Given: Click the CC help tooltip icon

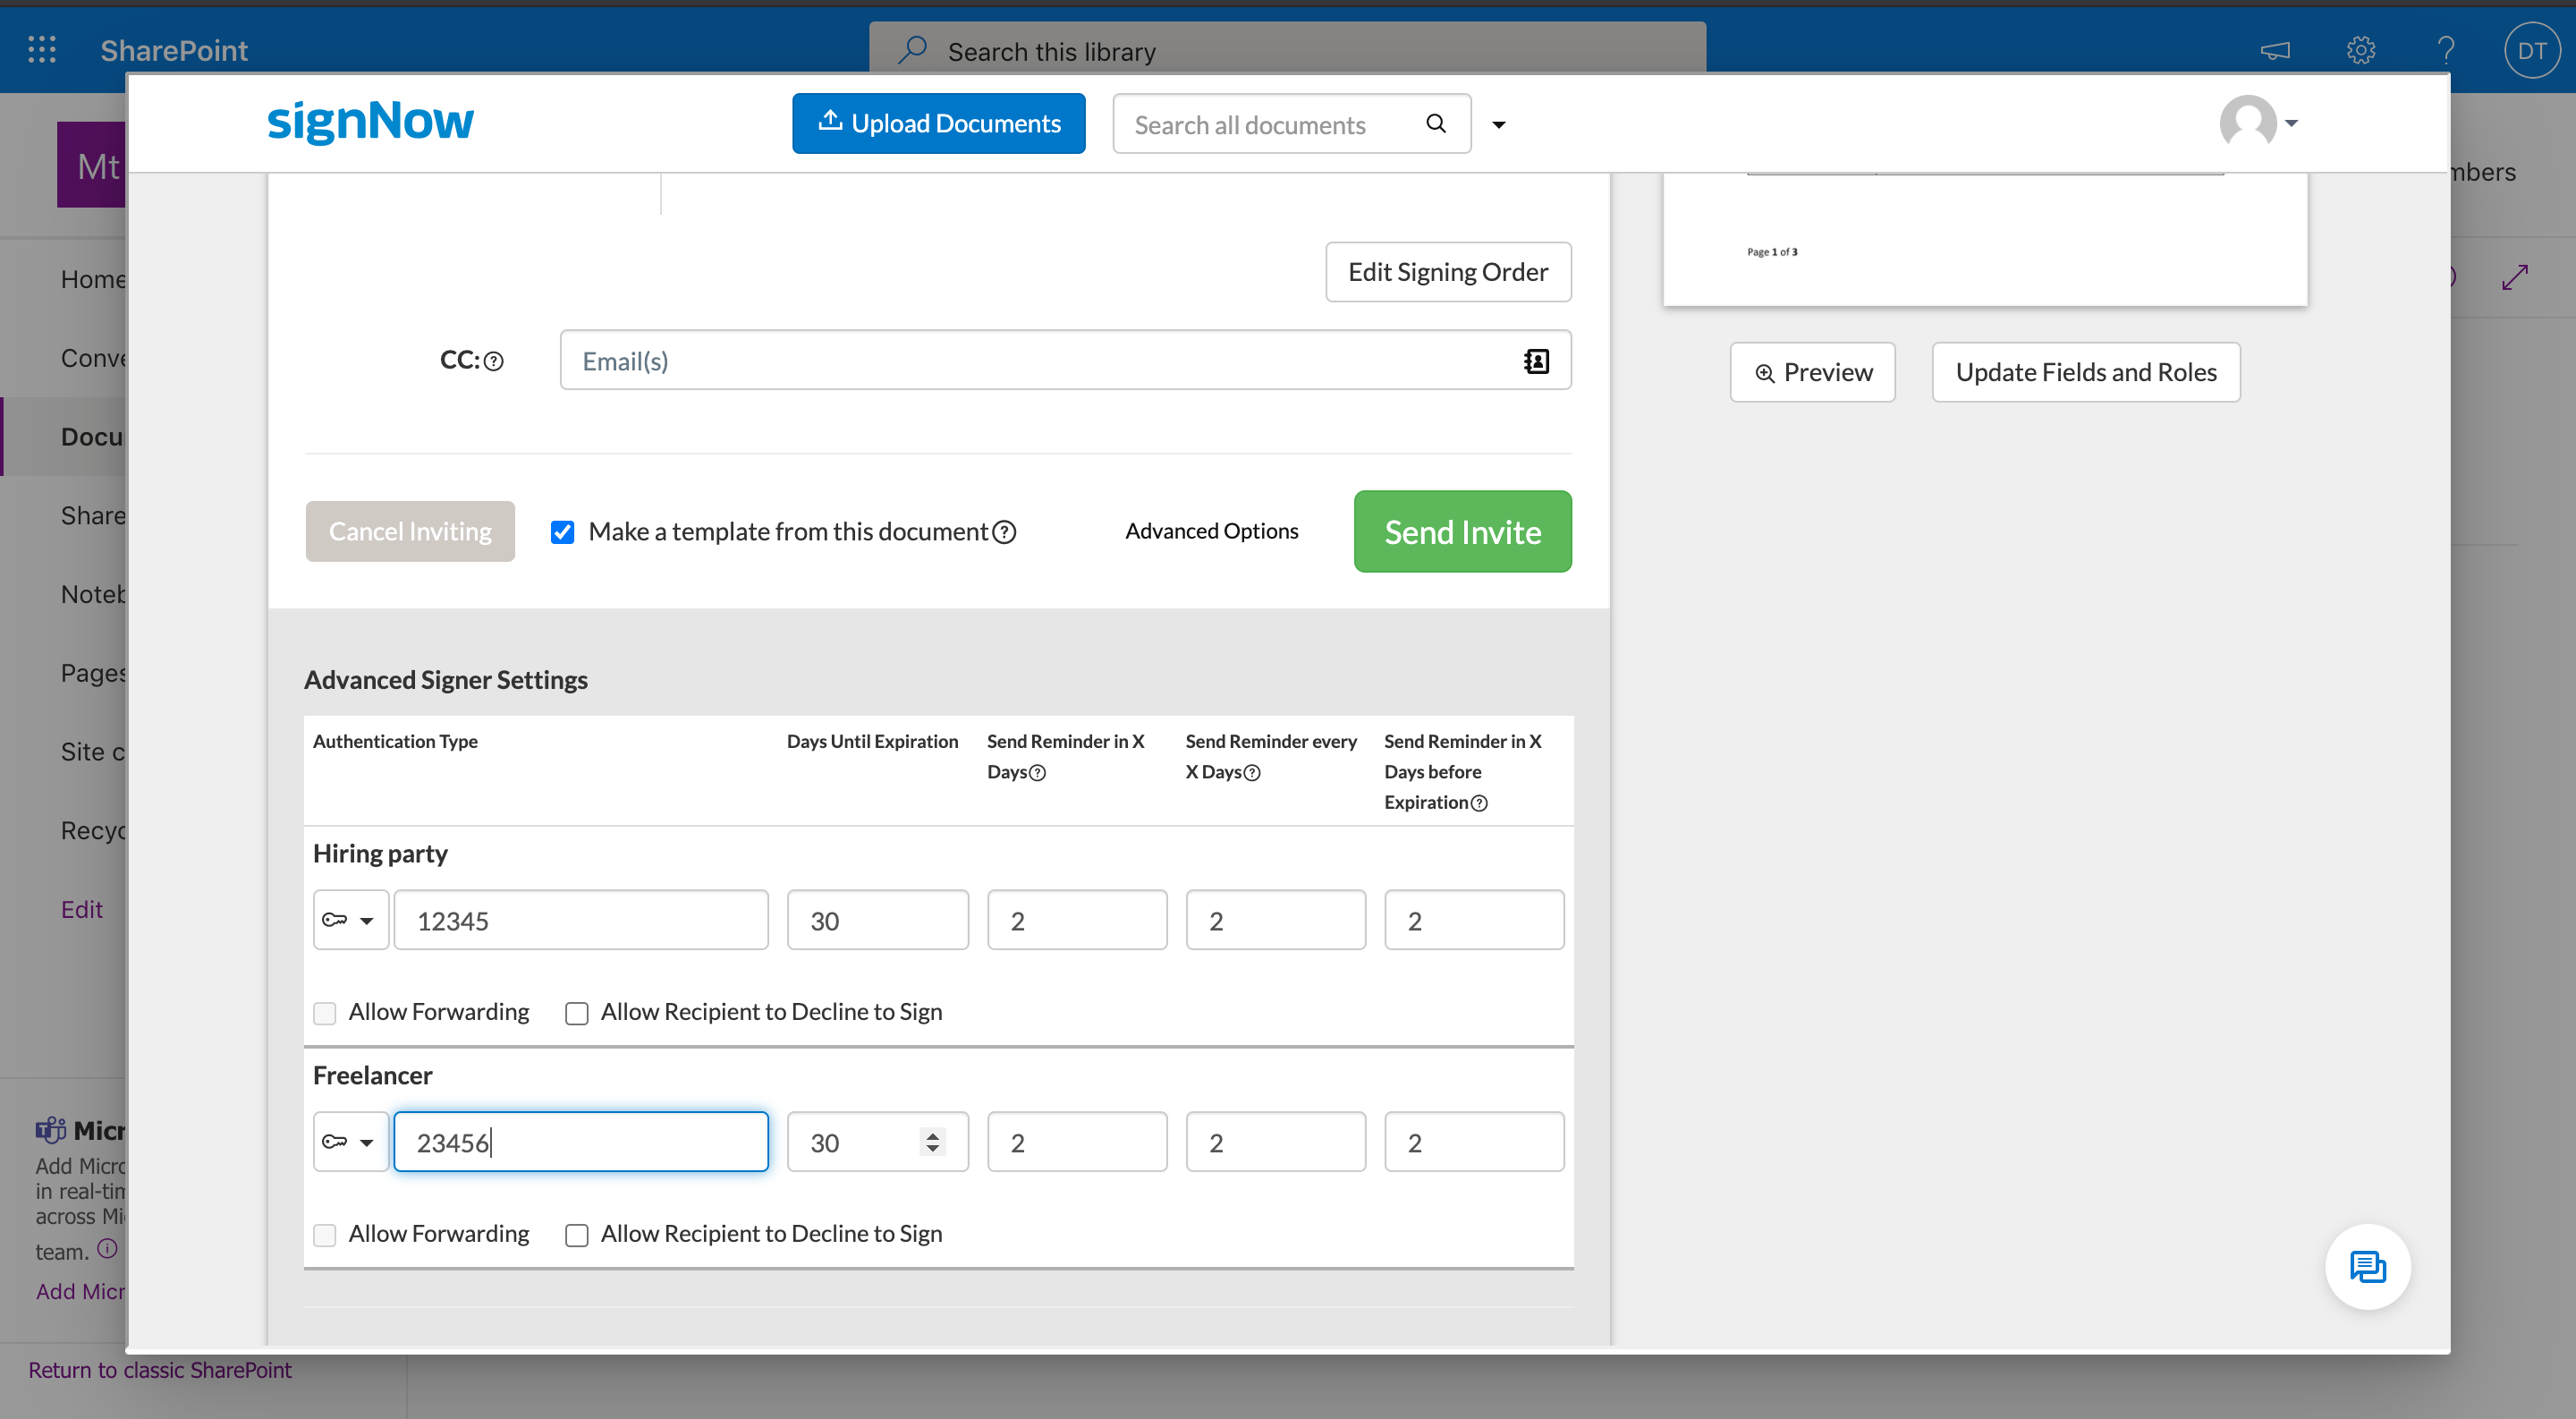Looking at the screenshot, I should (494, 360).
